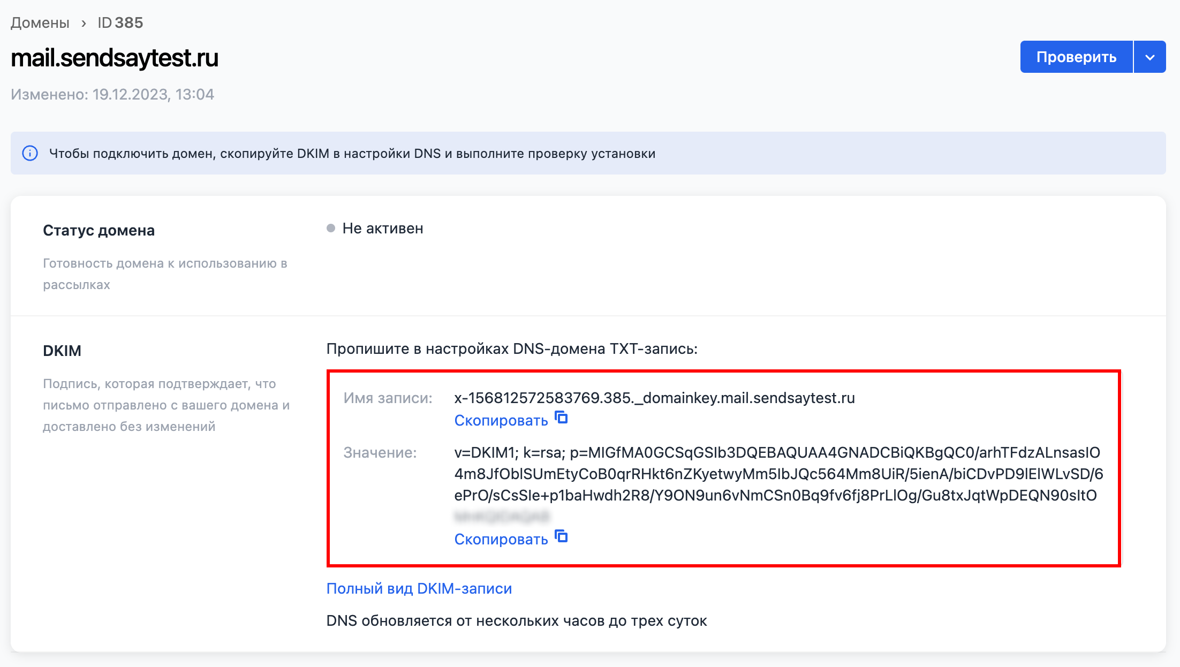
Task: Click Скопировать under the DKIM value
Action: pyautogui.click(x=501, y=539)
